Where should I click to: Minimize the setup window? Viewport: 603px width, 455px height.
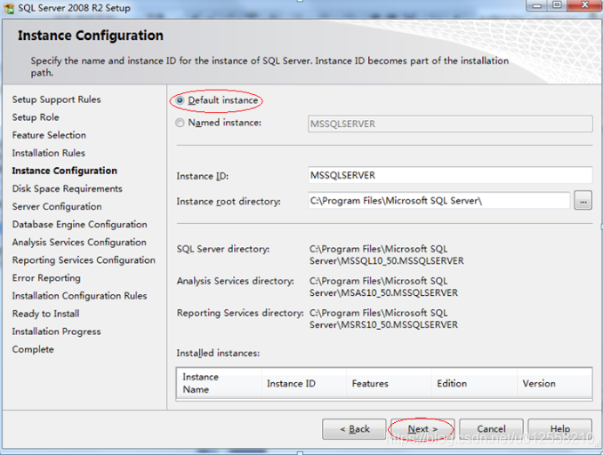[537, 5]
